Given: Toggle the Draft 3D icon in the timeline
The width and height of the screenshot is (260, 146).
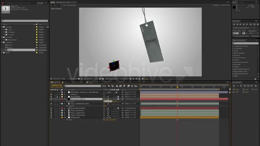Looking at the screenshot, I should coord(113,86).
